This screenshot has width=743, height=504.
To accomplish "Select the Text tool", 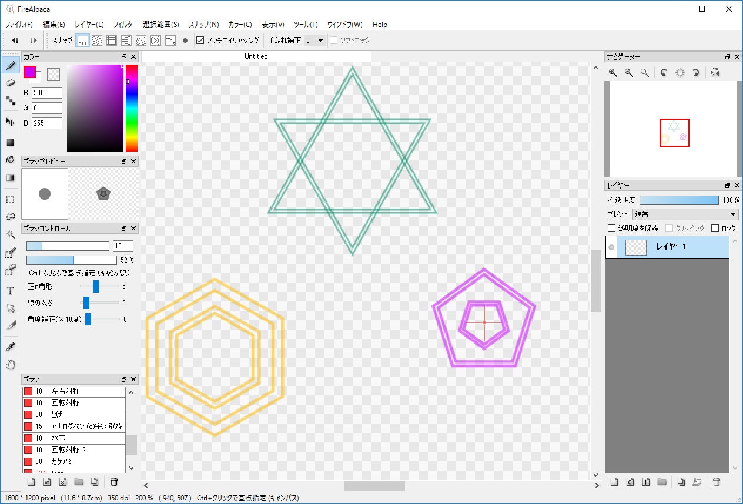I will click(10, 291).
